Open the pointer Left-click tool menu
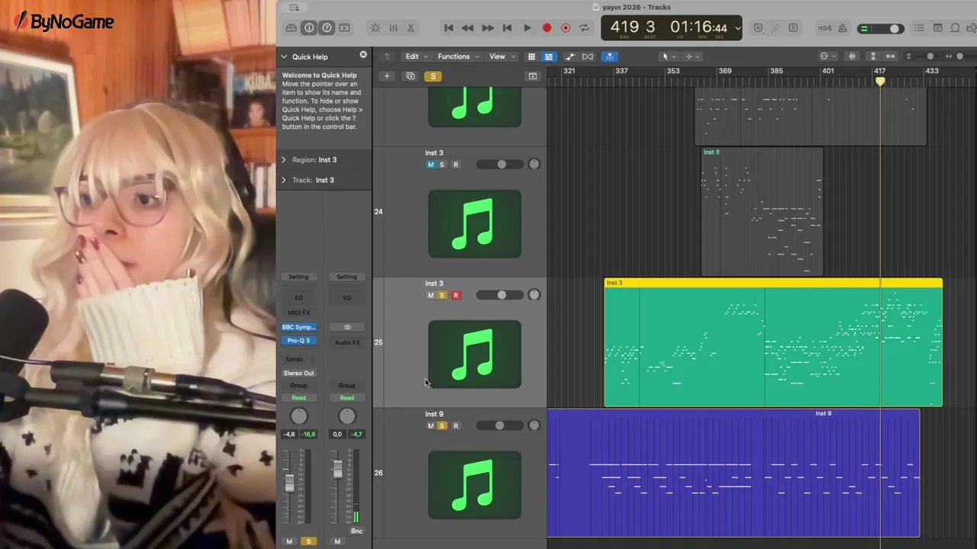 pyautogui.click(x=668, y=56)
